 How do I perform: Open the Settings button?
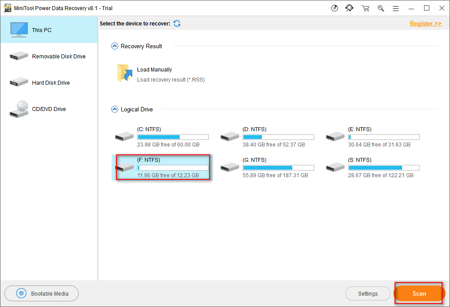tap(368, 293)
